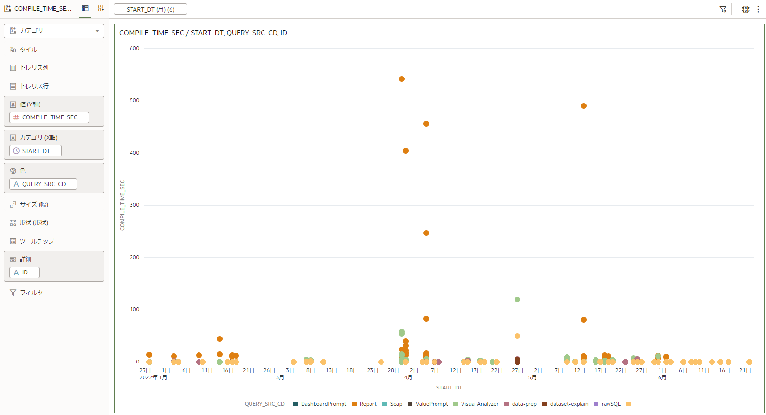Click the data-prep legend entry
This screenshot has width=766, height=415.
[524, 404]
